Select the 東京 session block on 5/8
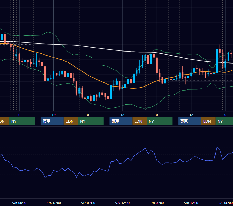Screen dimensions: 233x206 coord(189,121)
